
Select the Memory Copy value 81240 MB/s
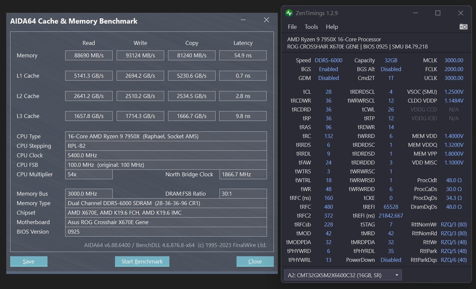pos(192,55)
